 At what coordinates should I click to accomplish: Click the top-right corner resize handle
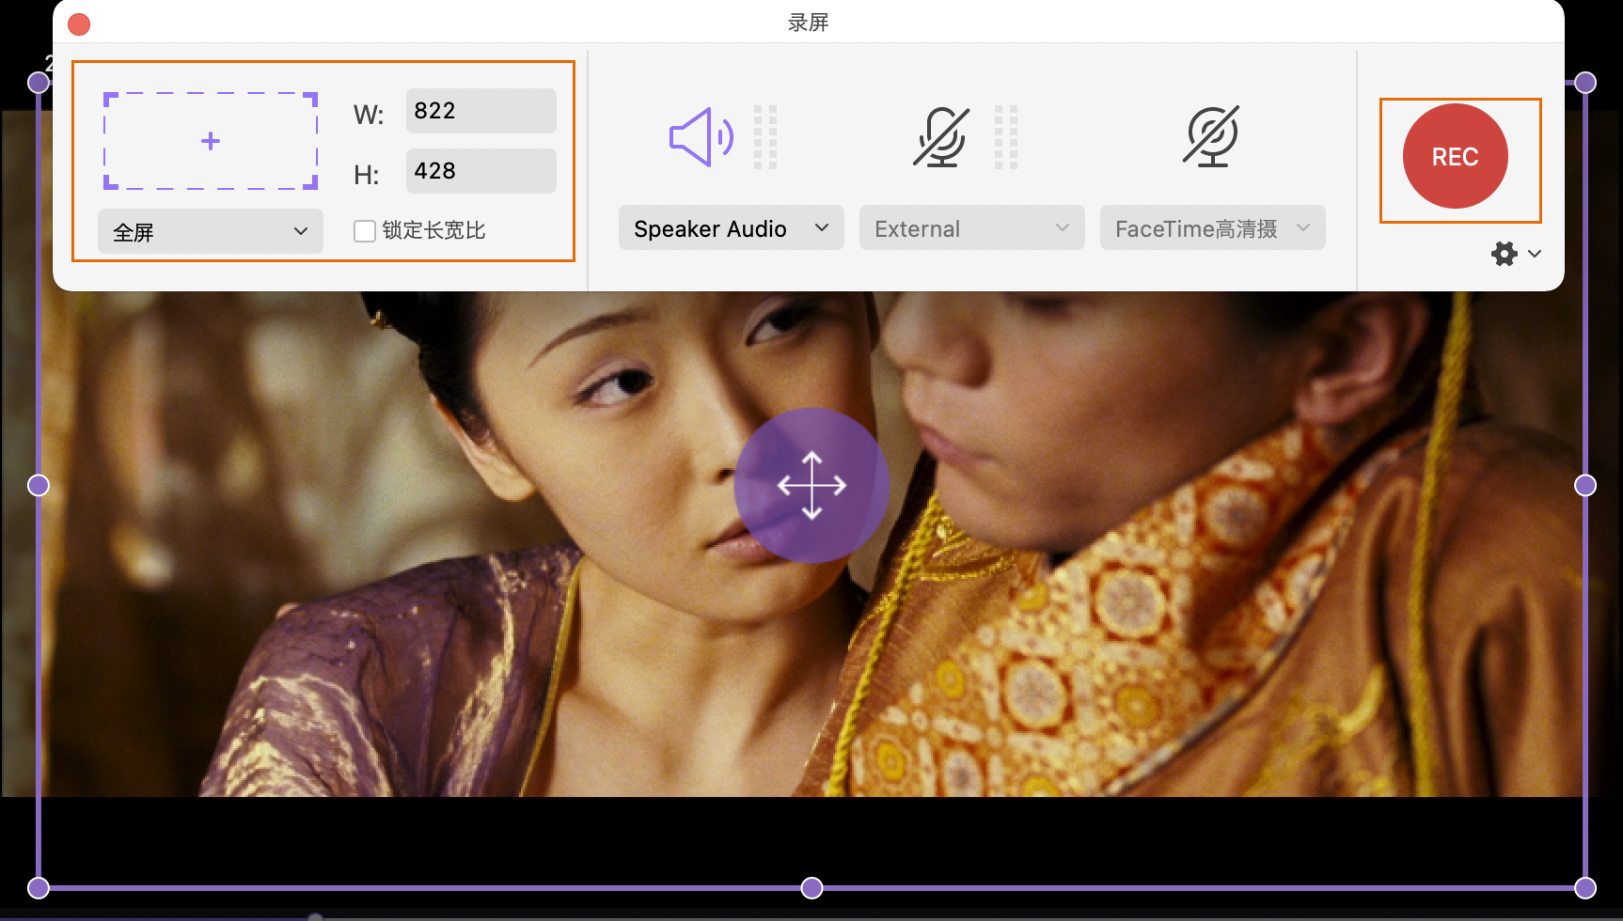1585,83
